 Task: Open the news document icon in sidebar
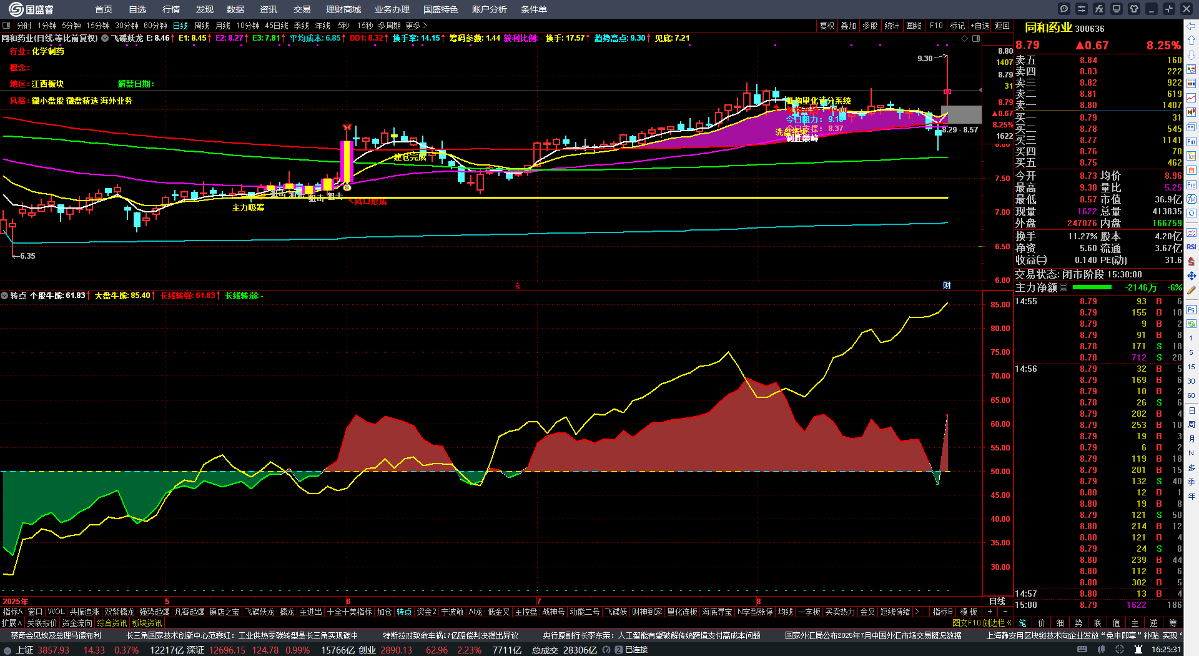click(x=1192, y=127)
